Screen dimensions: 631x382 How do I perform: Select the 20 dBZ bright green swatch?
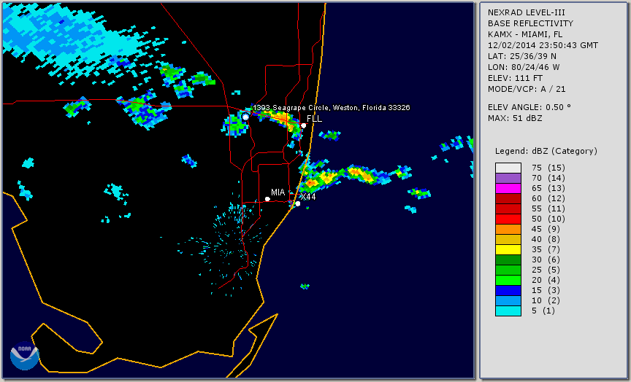pos(508,281)
